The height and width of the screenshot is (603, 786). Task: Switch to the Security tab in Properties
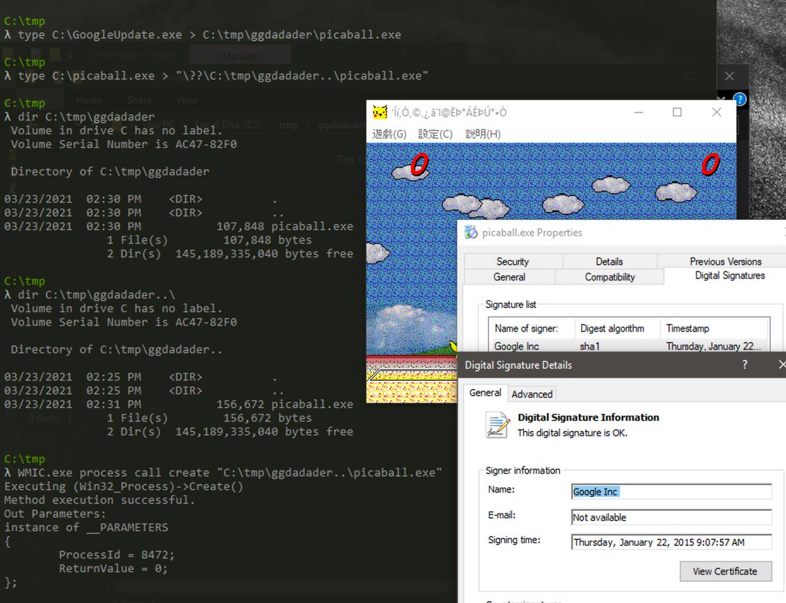click(x=512, y=261)
